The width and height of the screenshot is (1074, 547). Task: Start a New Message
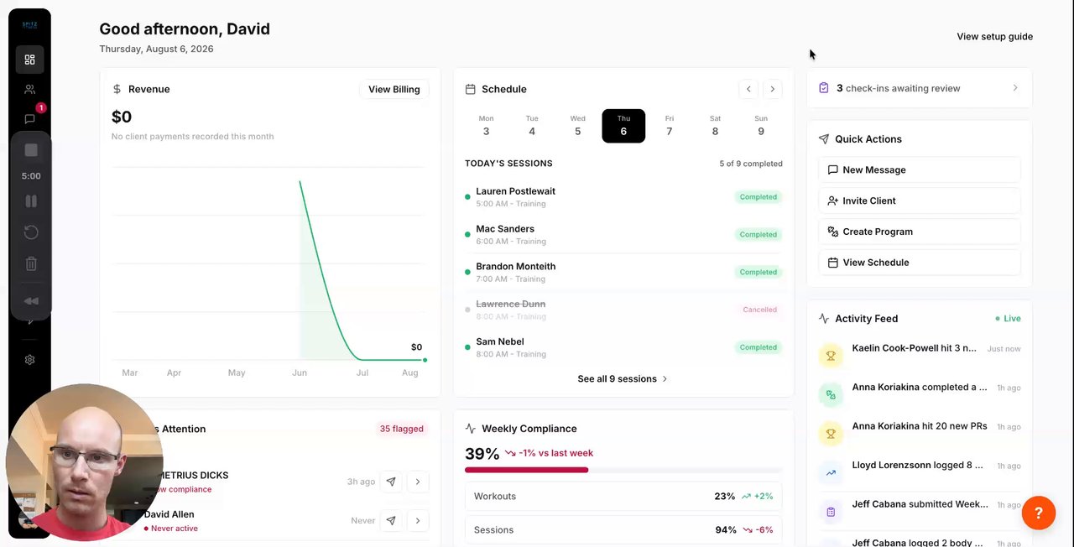point(919,169)
